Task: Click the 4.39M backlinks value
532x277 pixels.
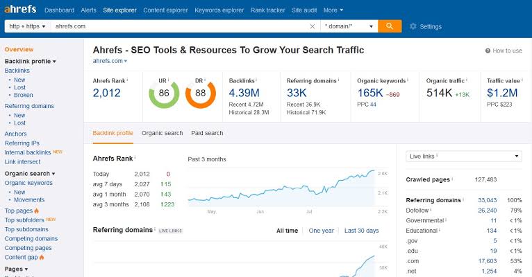Action: pyautogui.click(x=244, y=93)
